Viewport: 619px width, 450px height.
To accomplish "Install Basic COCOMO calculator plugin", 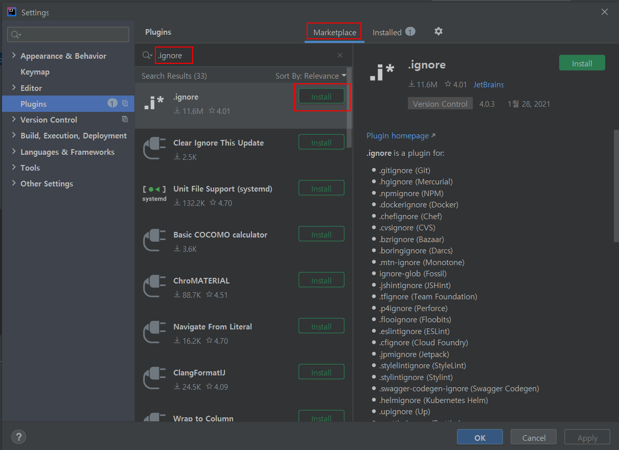I will click(322, 234).
